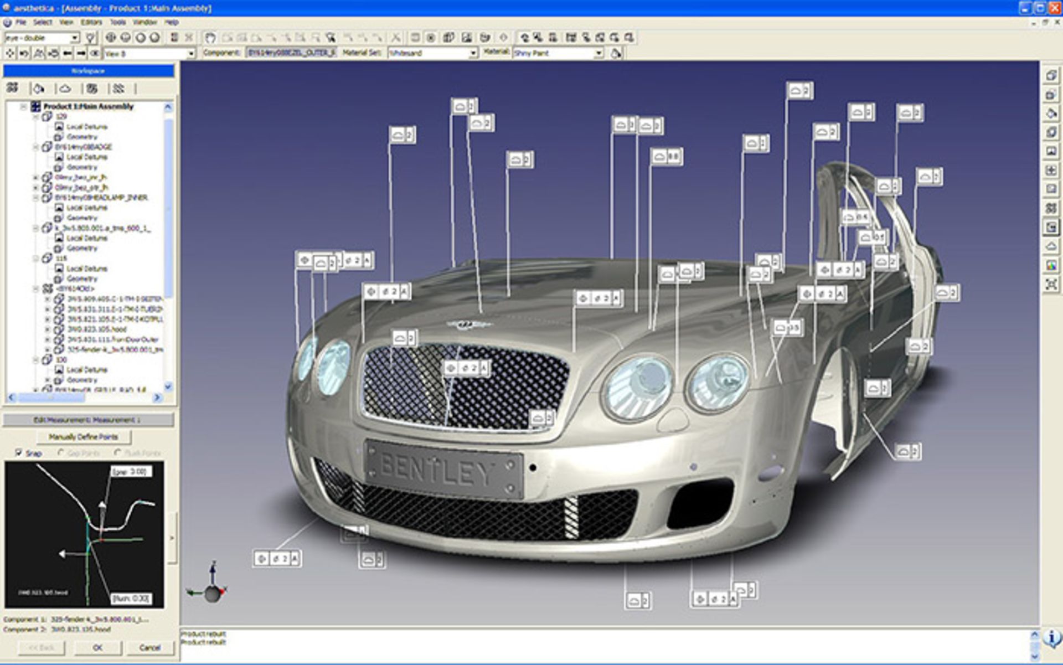Click measurement annotation on Bentley grille center
This screenshot has width=1063, height=665.
coord(467,368)
